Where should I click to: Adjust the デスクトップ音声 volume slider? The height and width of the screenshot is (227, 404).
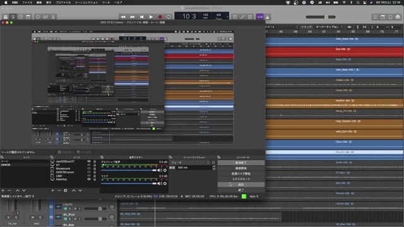click(x=129, y=170)
